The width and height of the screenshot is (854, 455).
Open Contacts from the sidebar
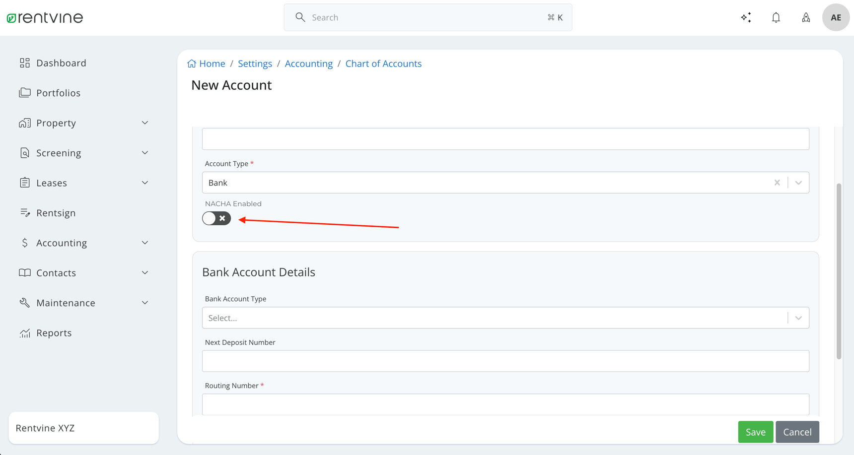click(56, 272)
